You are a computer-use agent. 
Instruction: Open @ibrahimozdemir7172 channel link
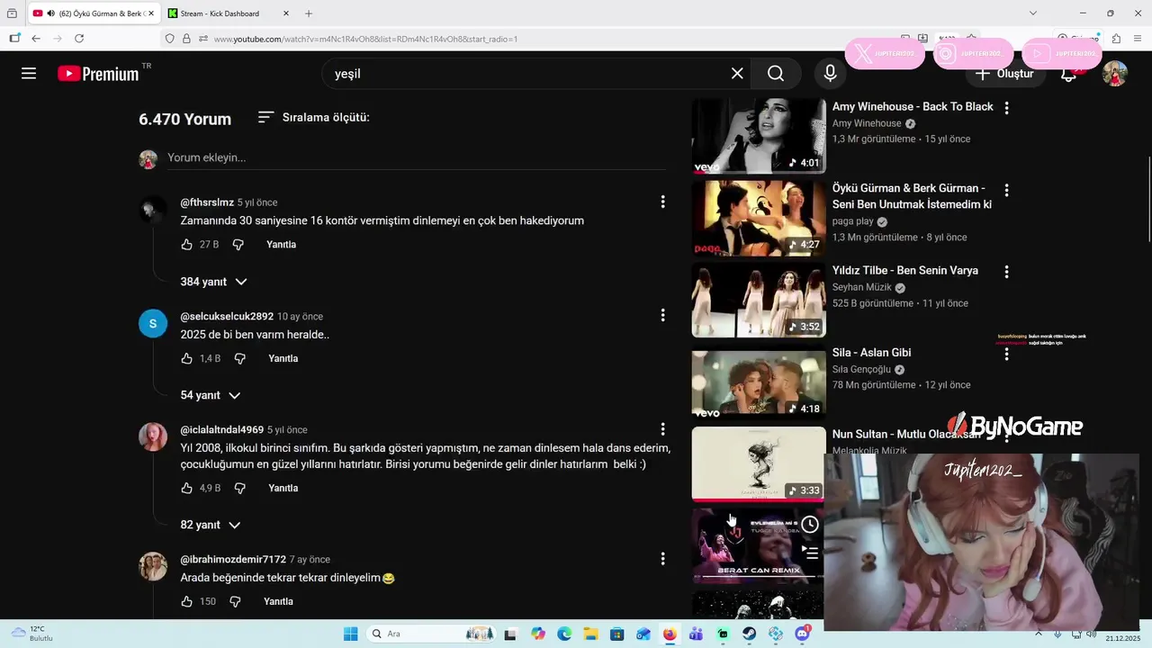233,559
